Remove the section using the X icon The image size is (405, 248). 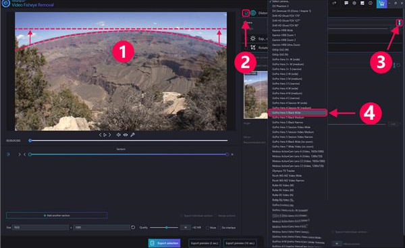(x=232, y=154)
